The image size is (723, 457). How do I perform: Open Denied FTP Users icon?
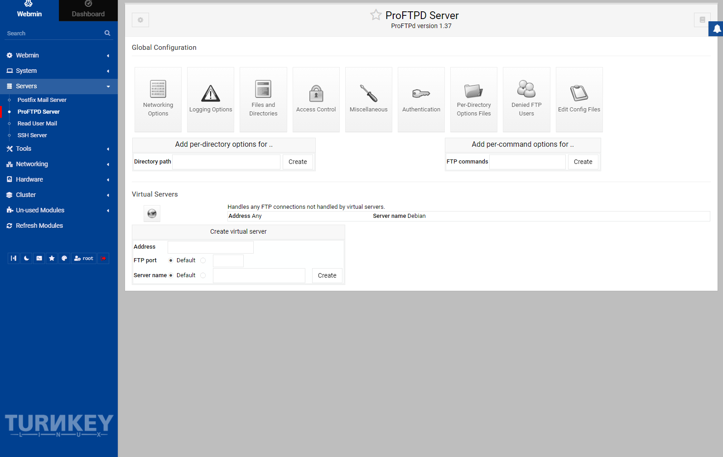[x=526, y=89]
